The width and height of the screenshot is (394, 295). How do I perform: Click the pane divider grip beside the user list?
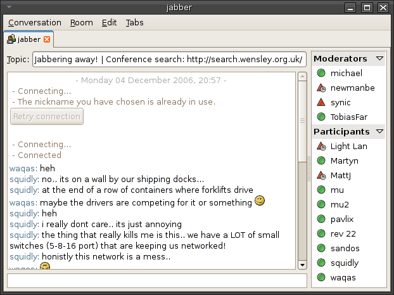pos(309,169)
